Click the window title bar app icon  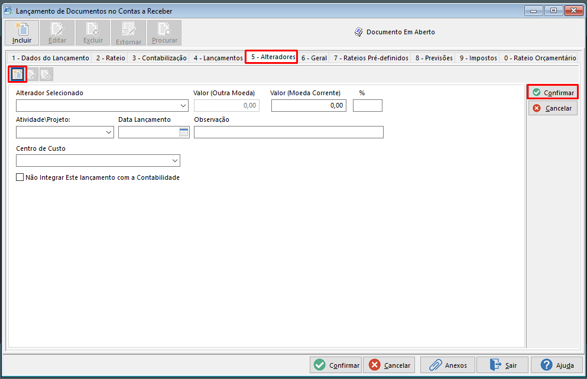pos(8,11)
